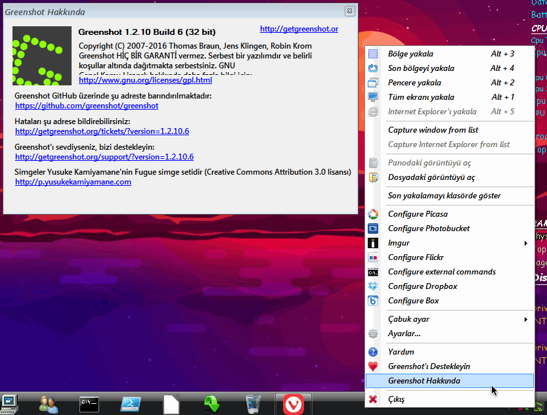Image resolution: width=547 pixels, height=415 pixels.
Task: Choose Pencere yakala from the menu
Action: [x=450, y=83]
